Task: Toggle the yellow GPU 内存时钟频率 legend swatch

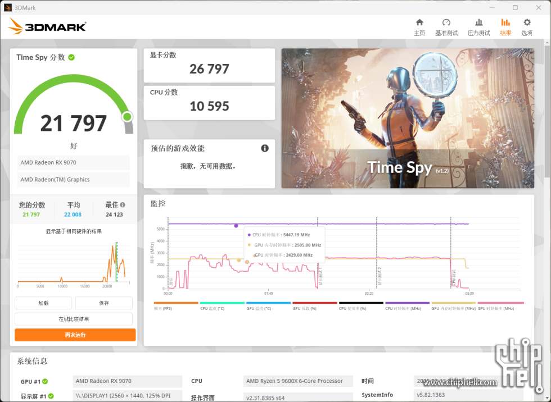Action: point(453,303)
